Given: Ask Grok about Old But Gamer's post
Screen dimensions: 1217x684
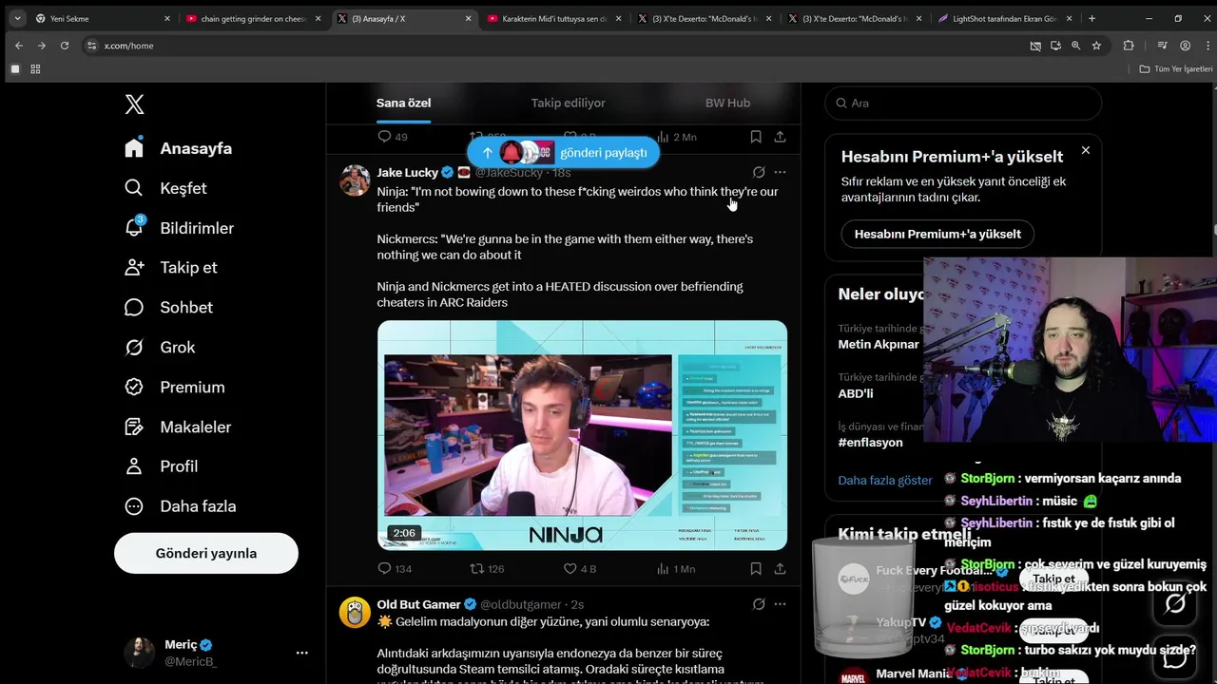Looking at the screenshot, I should pyautogui.click(x=759, y=604).
